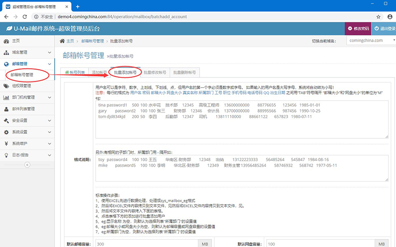Switch to the 批量删除帐号 tab
Image resolution: width=396 pixels, height=247 pixels.
click(x=184, y=72)
